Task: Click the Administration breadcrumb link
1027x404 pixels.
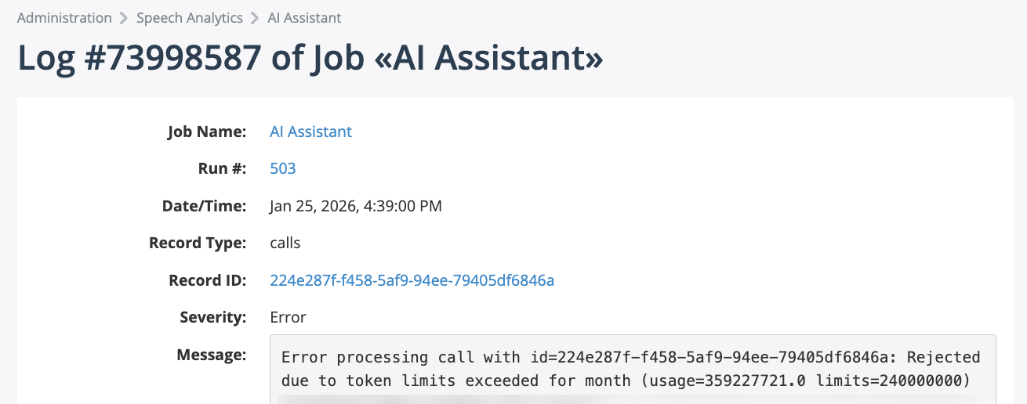Action: pos(64,17)
